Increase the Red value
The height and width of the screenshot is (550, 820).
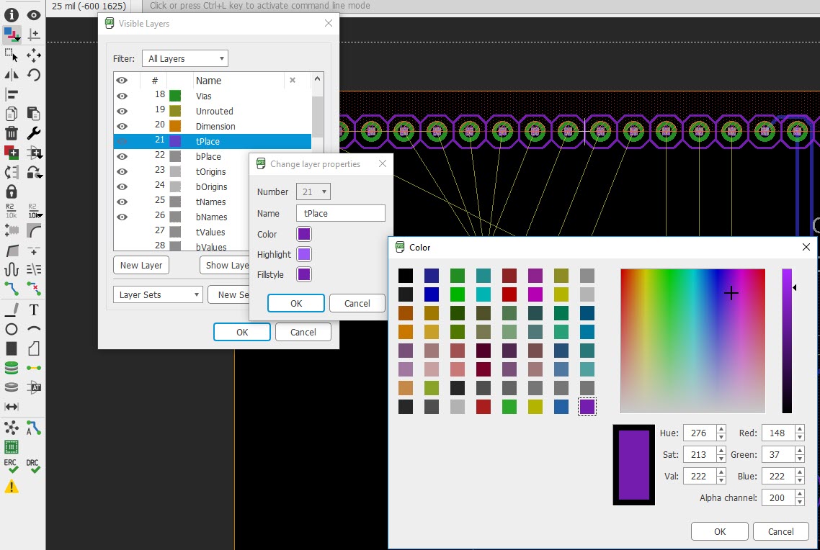point(800,429)
